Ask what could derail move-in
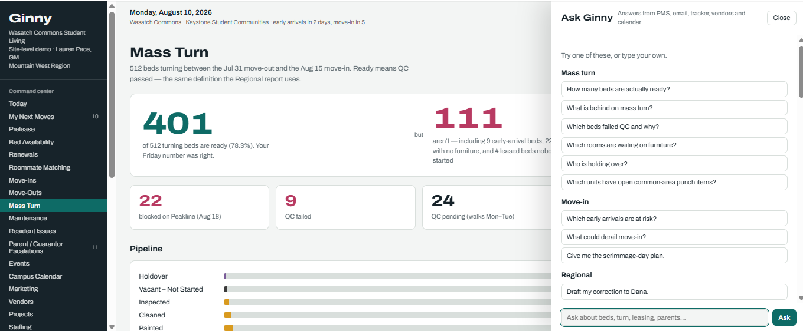Viewport: 803px width, 331px height. coord(674,237)
